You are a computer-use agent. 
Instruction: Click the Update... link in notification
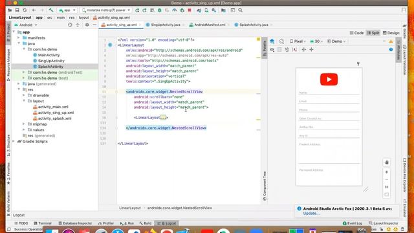(311, 214)
